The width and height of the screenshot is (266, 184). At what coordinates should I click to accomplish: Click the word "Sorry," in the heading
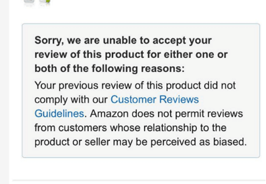click(49, 41)
